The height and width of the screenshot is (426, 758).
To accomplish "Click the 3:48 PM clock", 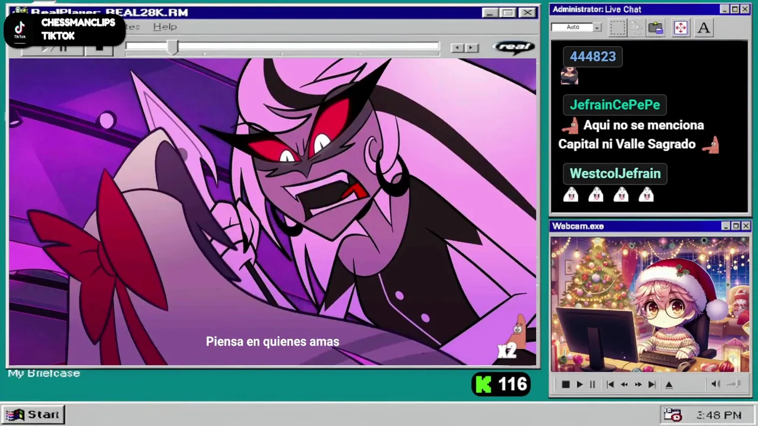I will [x=719, y=415].
